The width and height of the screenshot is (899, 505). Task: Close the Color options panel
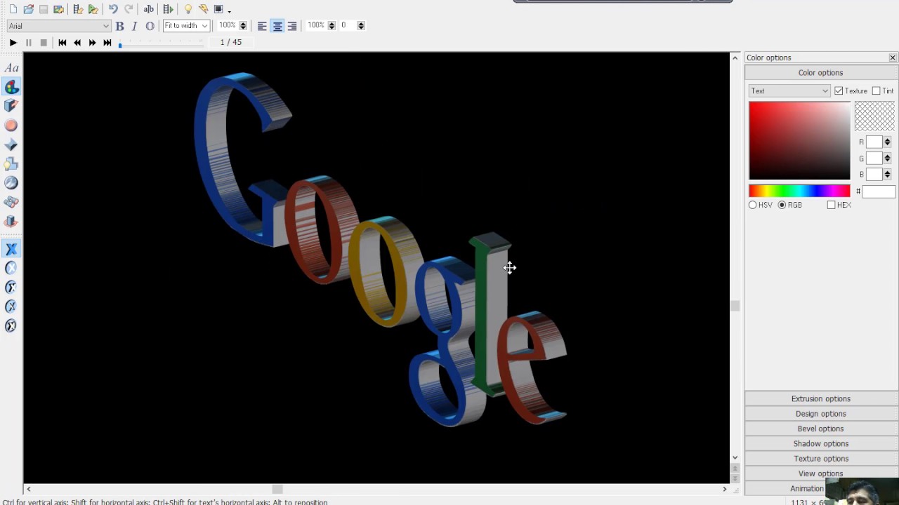(893, 58)
